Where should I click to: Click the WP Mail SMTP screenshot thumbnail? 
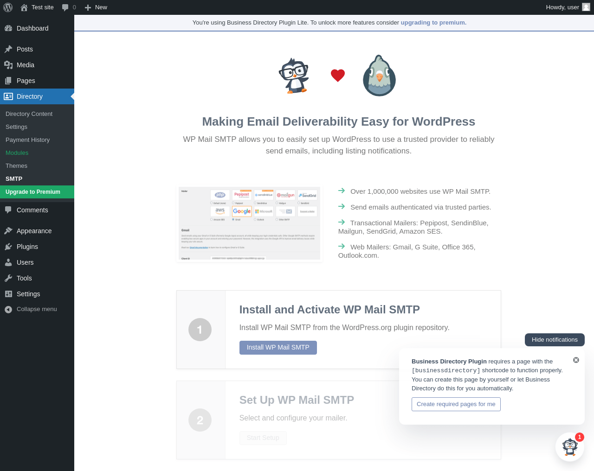click(x=249, y=224)
